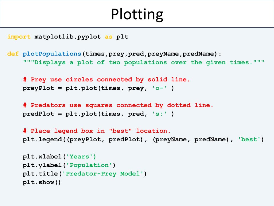This screenshot has width=274, height=206.
Task: Select the 'o-' format string
Action: pos(159,88)
